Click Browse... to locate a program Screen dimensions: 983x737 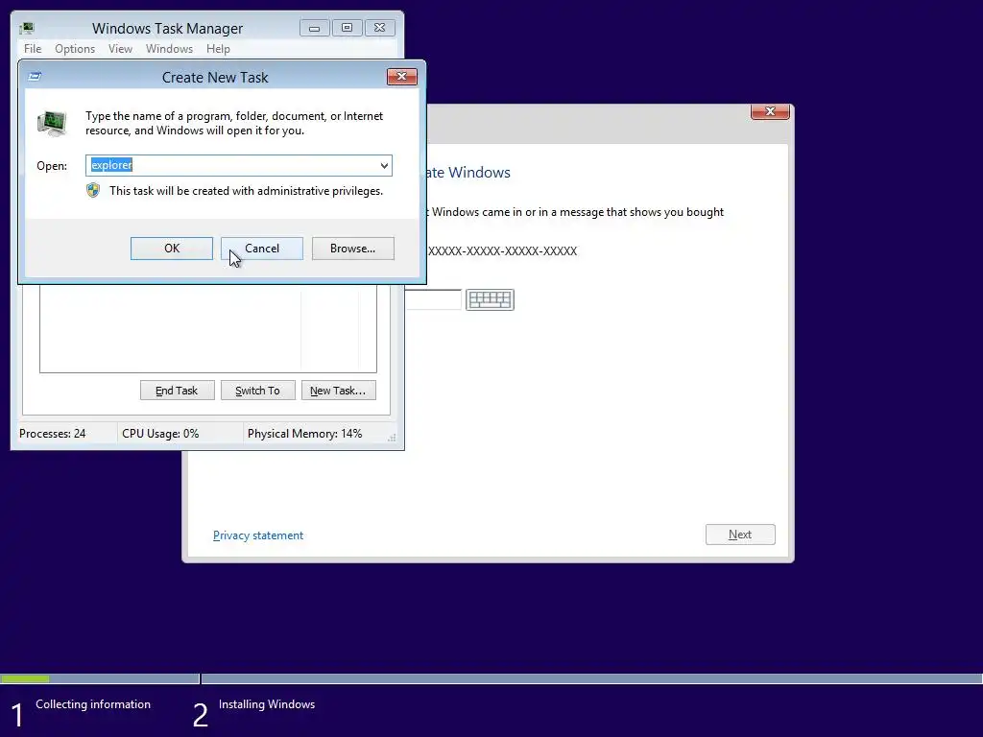353,249
